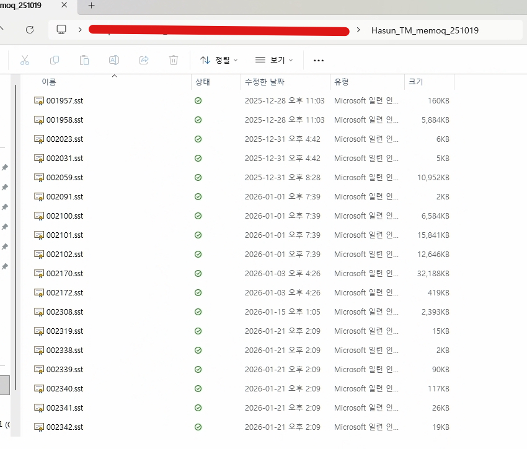Select the file 002170.sst

[64, 274]
